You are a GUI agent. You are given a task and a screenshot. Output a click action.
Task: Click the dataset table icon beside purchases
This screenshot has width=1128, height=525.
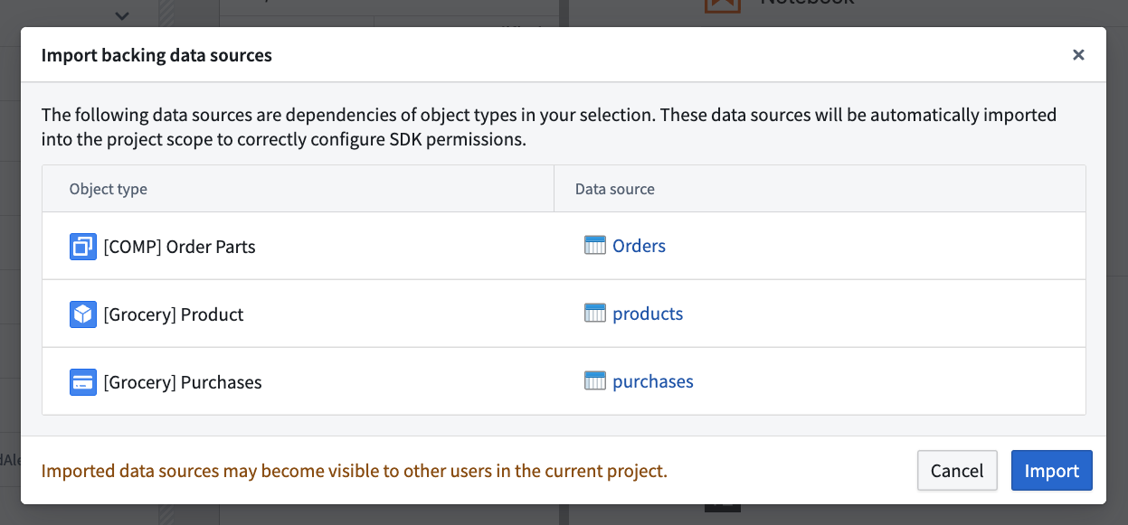point(594,381)
